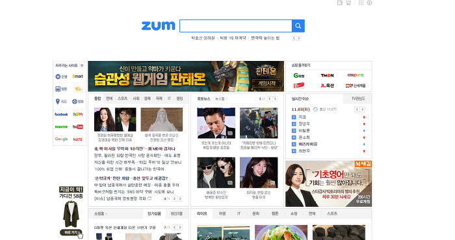Switch to the TV관심도 tab
This screenshot has height=240, width=455.
(357, 99)
